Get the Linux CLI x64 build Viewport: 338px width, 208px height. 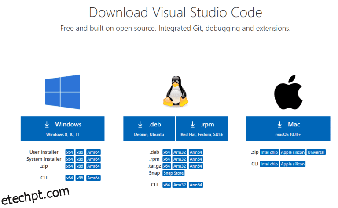pos(167,185)
